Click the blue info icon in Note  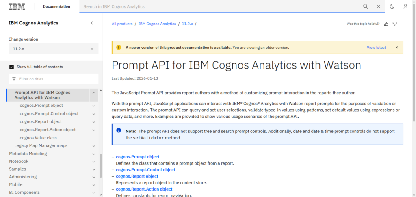click(x=119, y=130)
